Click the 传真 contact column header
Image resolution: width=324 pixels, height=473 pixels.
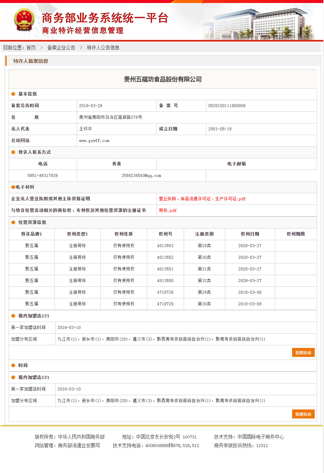(117, 164)
